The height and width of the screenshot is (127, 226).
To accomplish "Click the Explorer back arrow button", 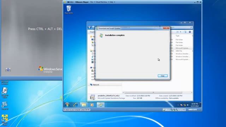I will (x=89, y=27).
